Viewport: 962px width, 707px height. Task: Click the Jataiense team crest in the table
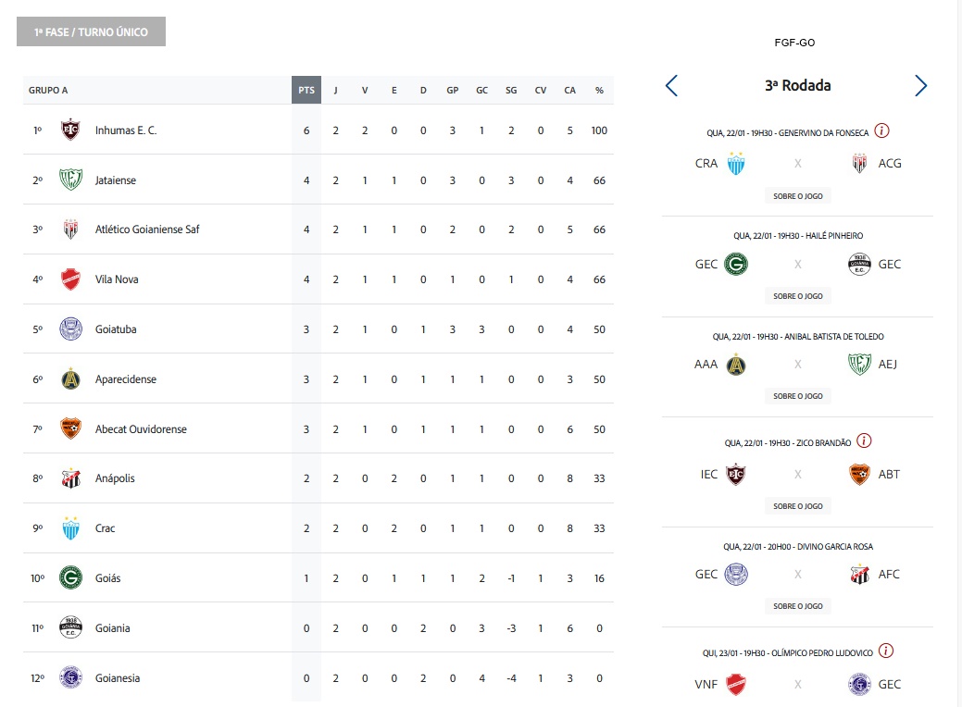(70, 180)
